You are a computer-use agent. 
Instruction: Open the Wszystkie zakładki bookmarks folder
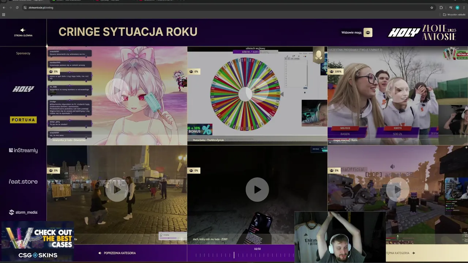(454, 15)
